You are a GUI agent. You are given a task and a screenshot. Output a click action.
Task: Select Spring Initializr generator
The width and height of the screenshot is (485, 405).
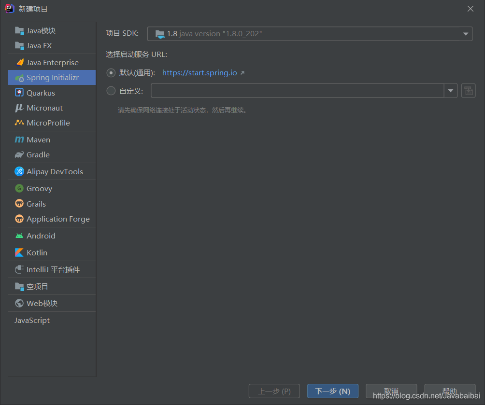pos(52,78)
